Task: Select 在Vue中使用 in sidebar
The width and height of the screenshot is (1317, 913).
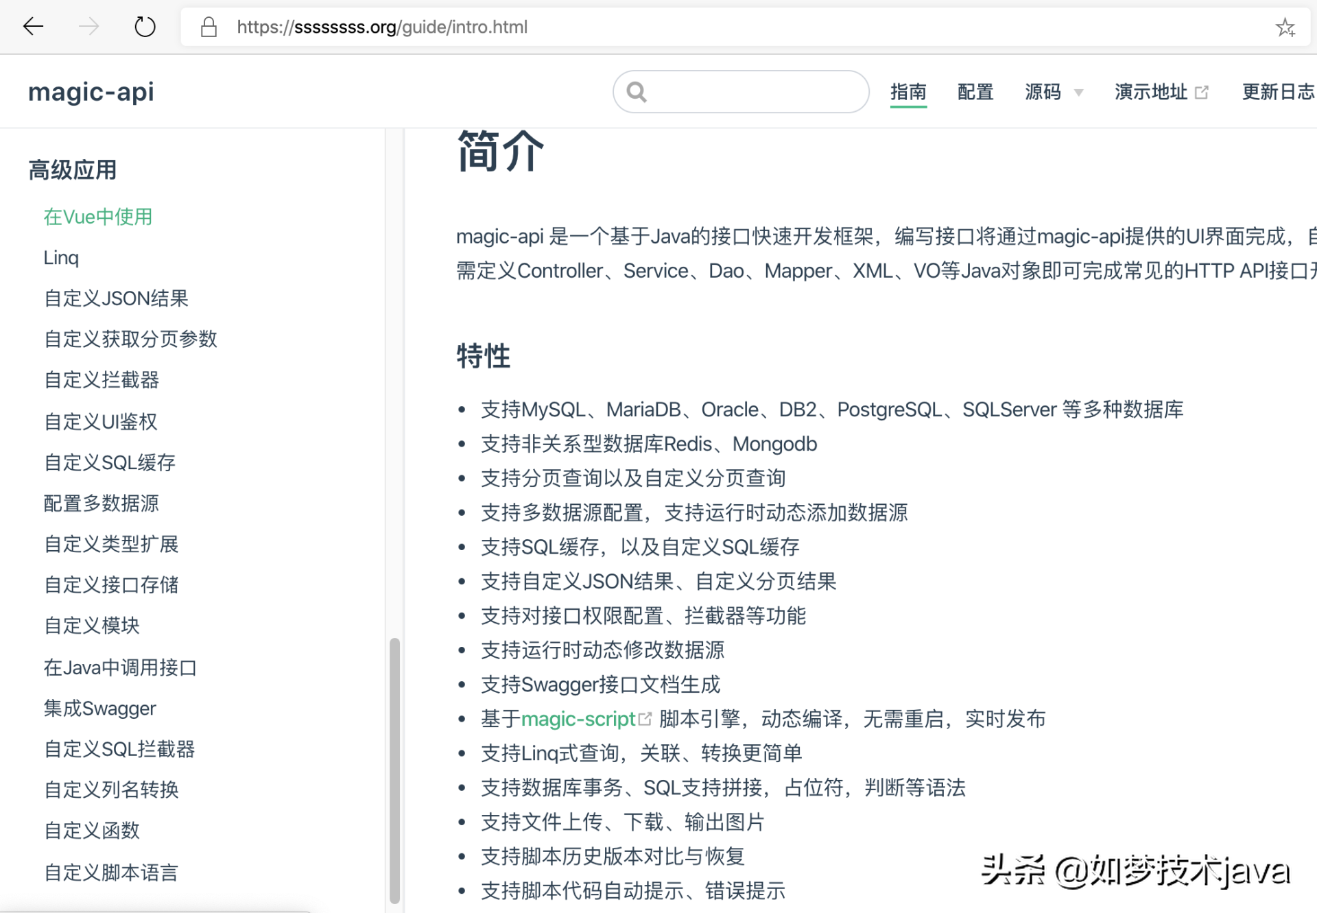Action: (x=98, y=217)
